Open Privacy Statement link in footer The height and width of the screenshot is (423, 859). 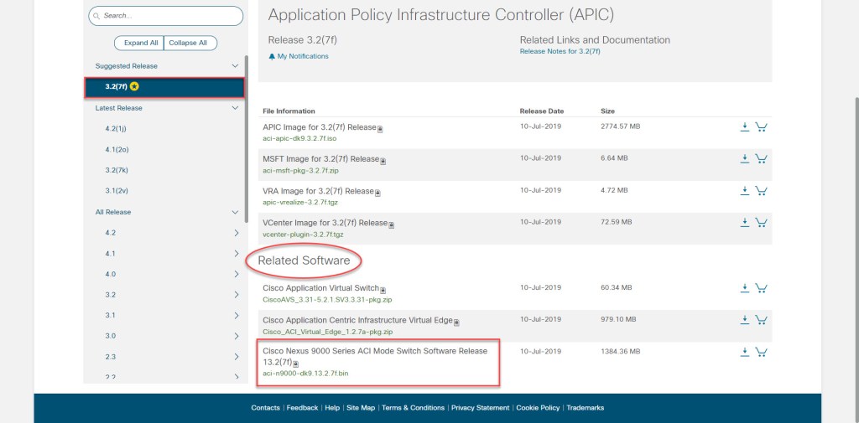tap(480, 408)
